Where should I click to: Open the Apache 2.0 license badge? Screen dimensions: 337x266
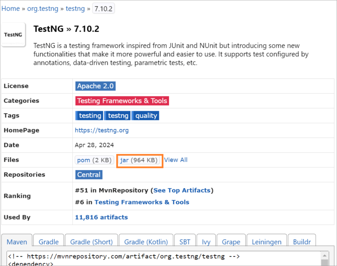pyautogui.click(x=95, y=86)
